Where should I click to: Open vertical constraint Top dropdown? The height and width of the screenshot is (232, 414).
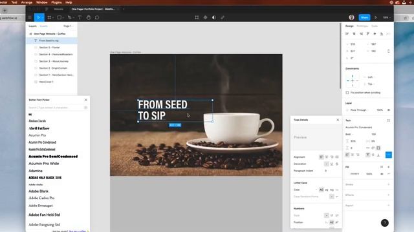point(371,84)
